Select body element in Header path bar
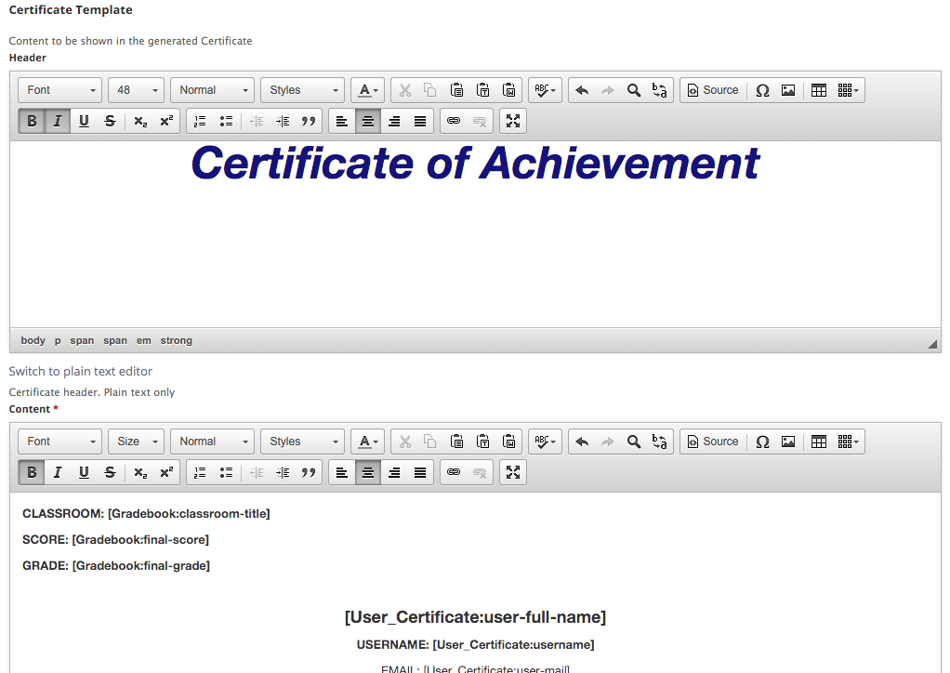Image resolution: width=950 pixels, height=673 pixels. click(33, 340)
